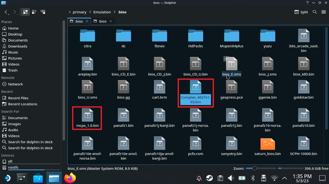
Task: Select the citra folder
Action: [87, 38]
